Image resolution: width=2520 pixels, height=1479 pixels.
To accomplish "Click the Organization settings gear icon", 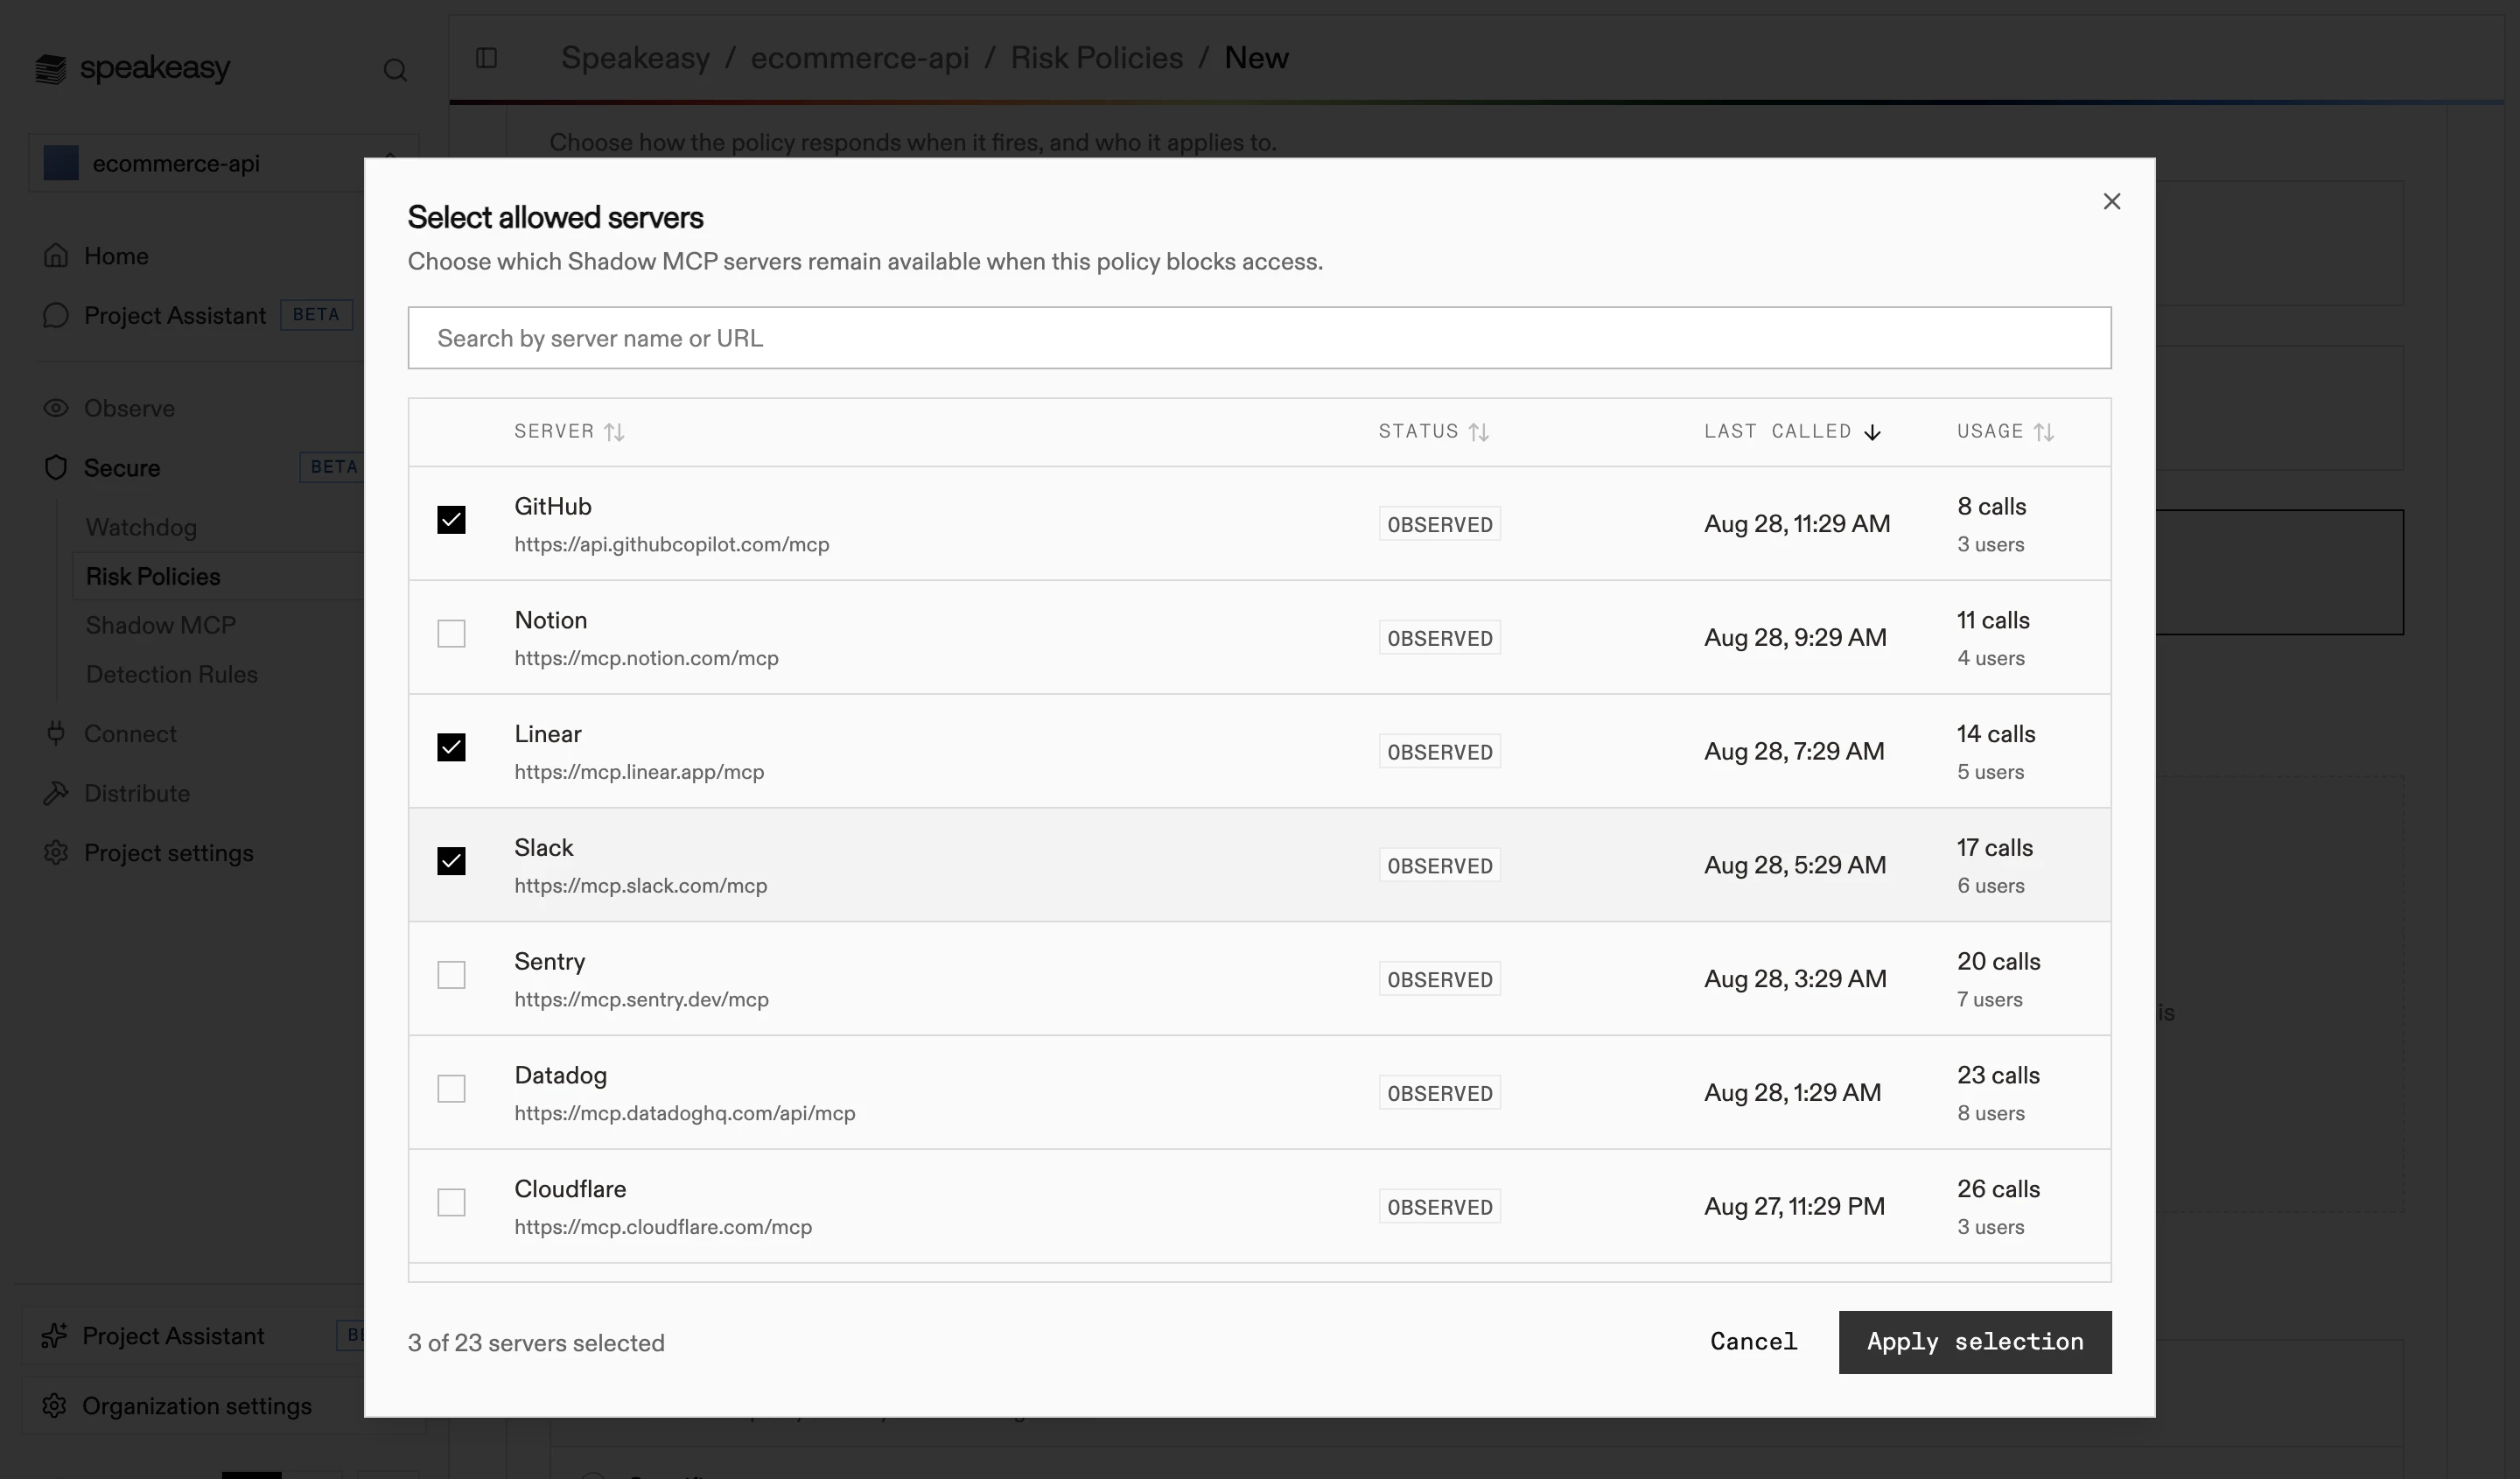I will coord(55,1405).
